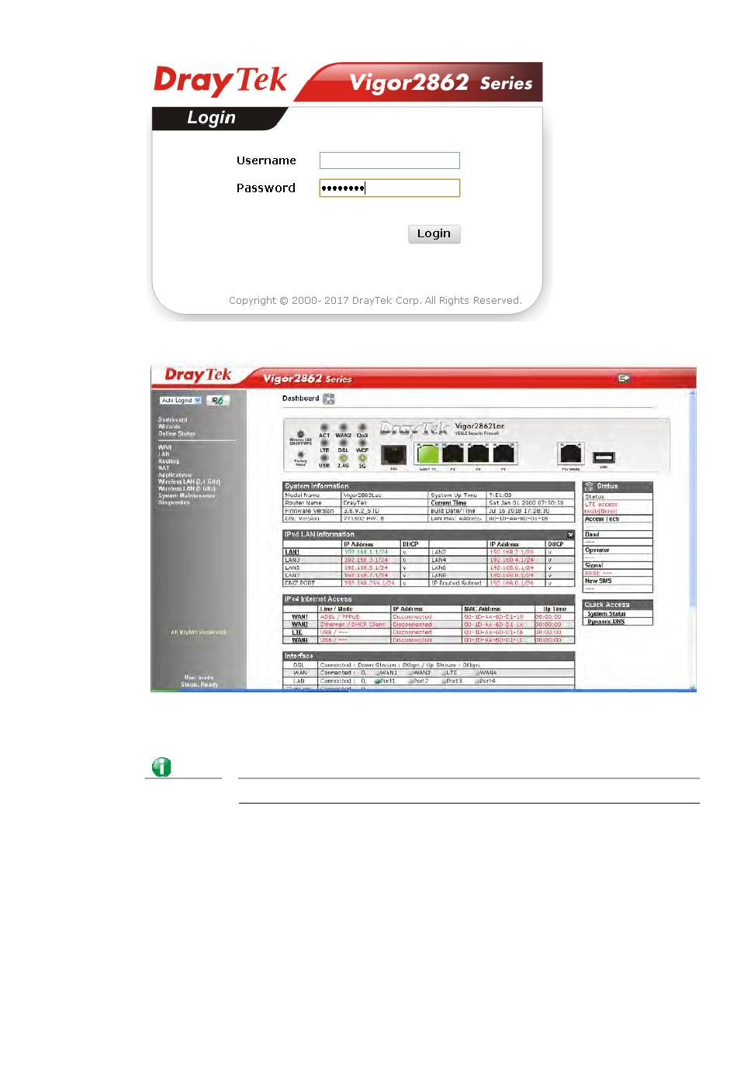Expand the WAN sidebar menu
Screen dimensions: 737x1076
pyautogui.click(x=165, y=447)
